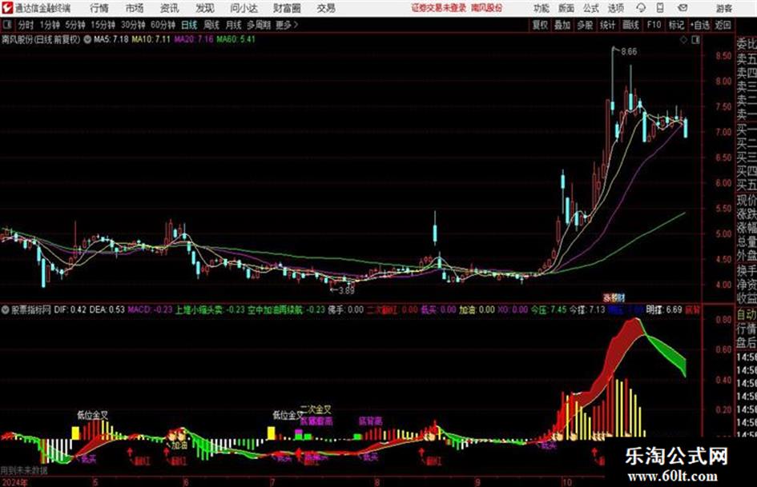Viewport: 757px width, 487px height.
Task: Open the 多周期 multi-period view
Action: point(259,25)
